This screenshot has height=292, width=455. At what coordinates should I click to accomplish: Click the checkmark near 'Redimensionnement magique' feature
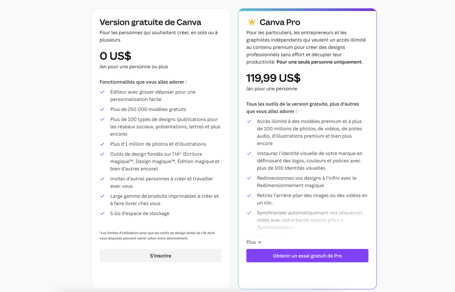coord(249,178)
